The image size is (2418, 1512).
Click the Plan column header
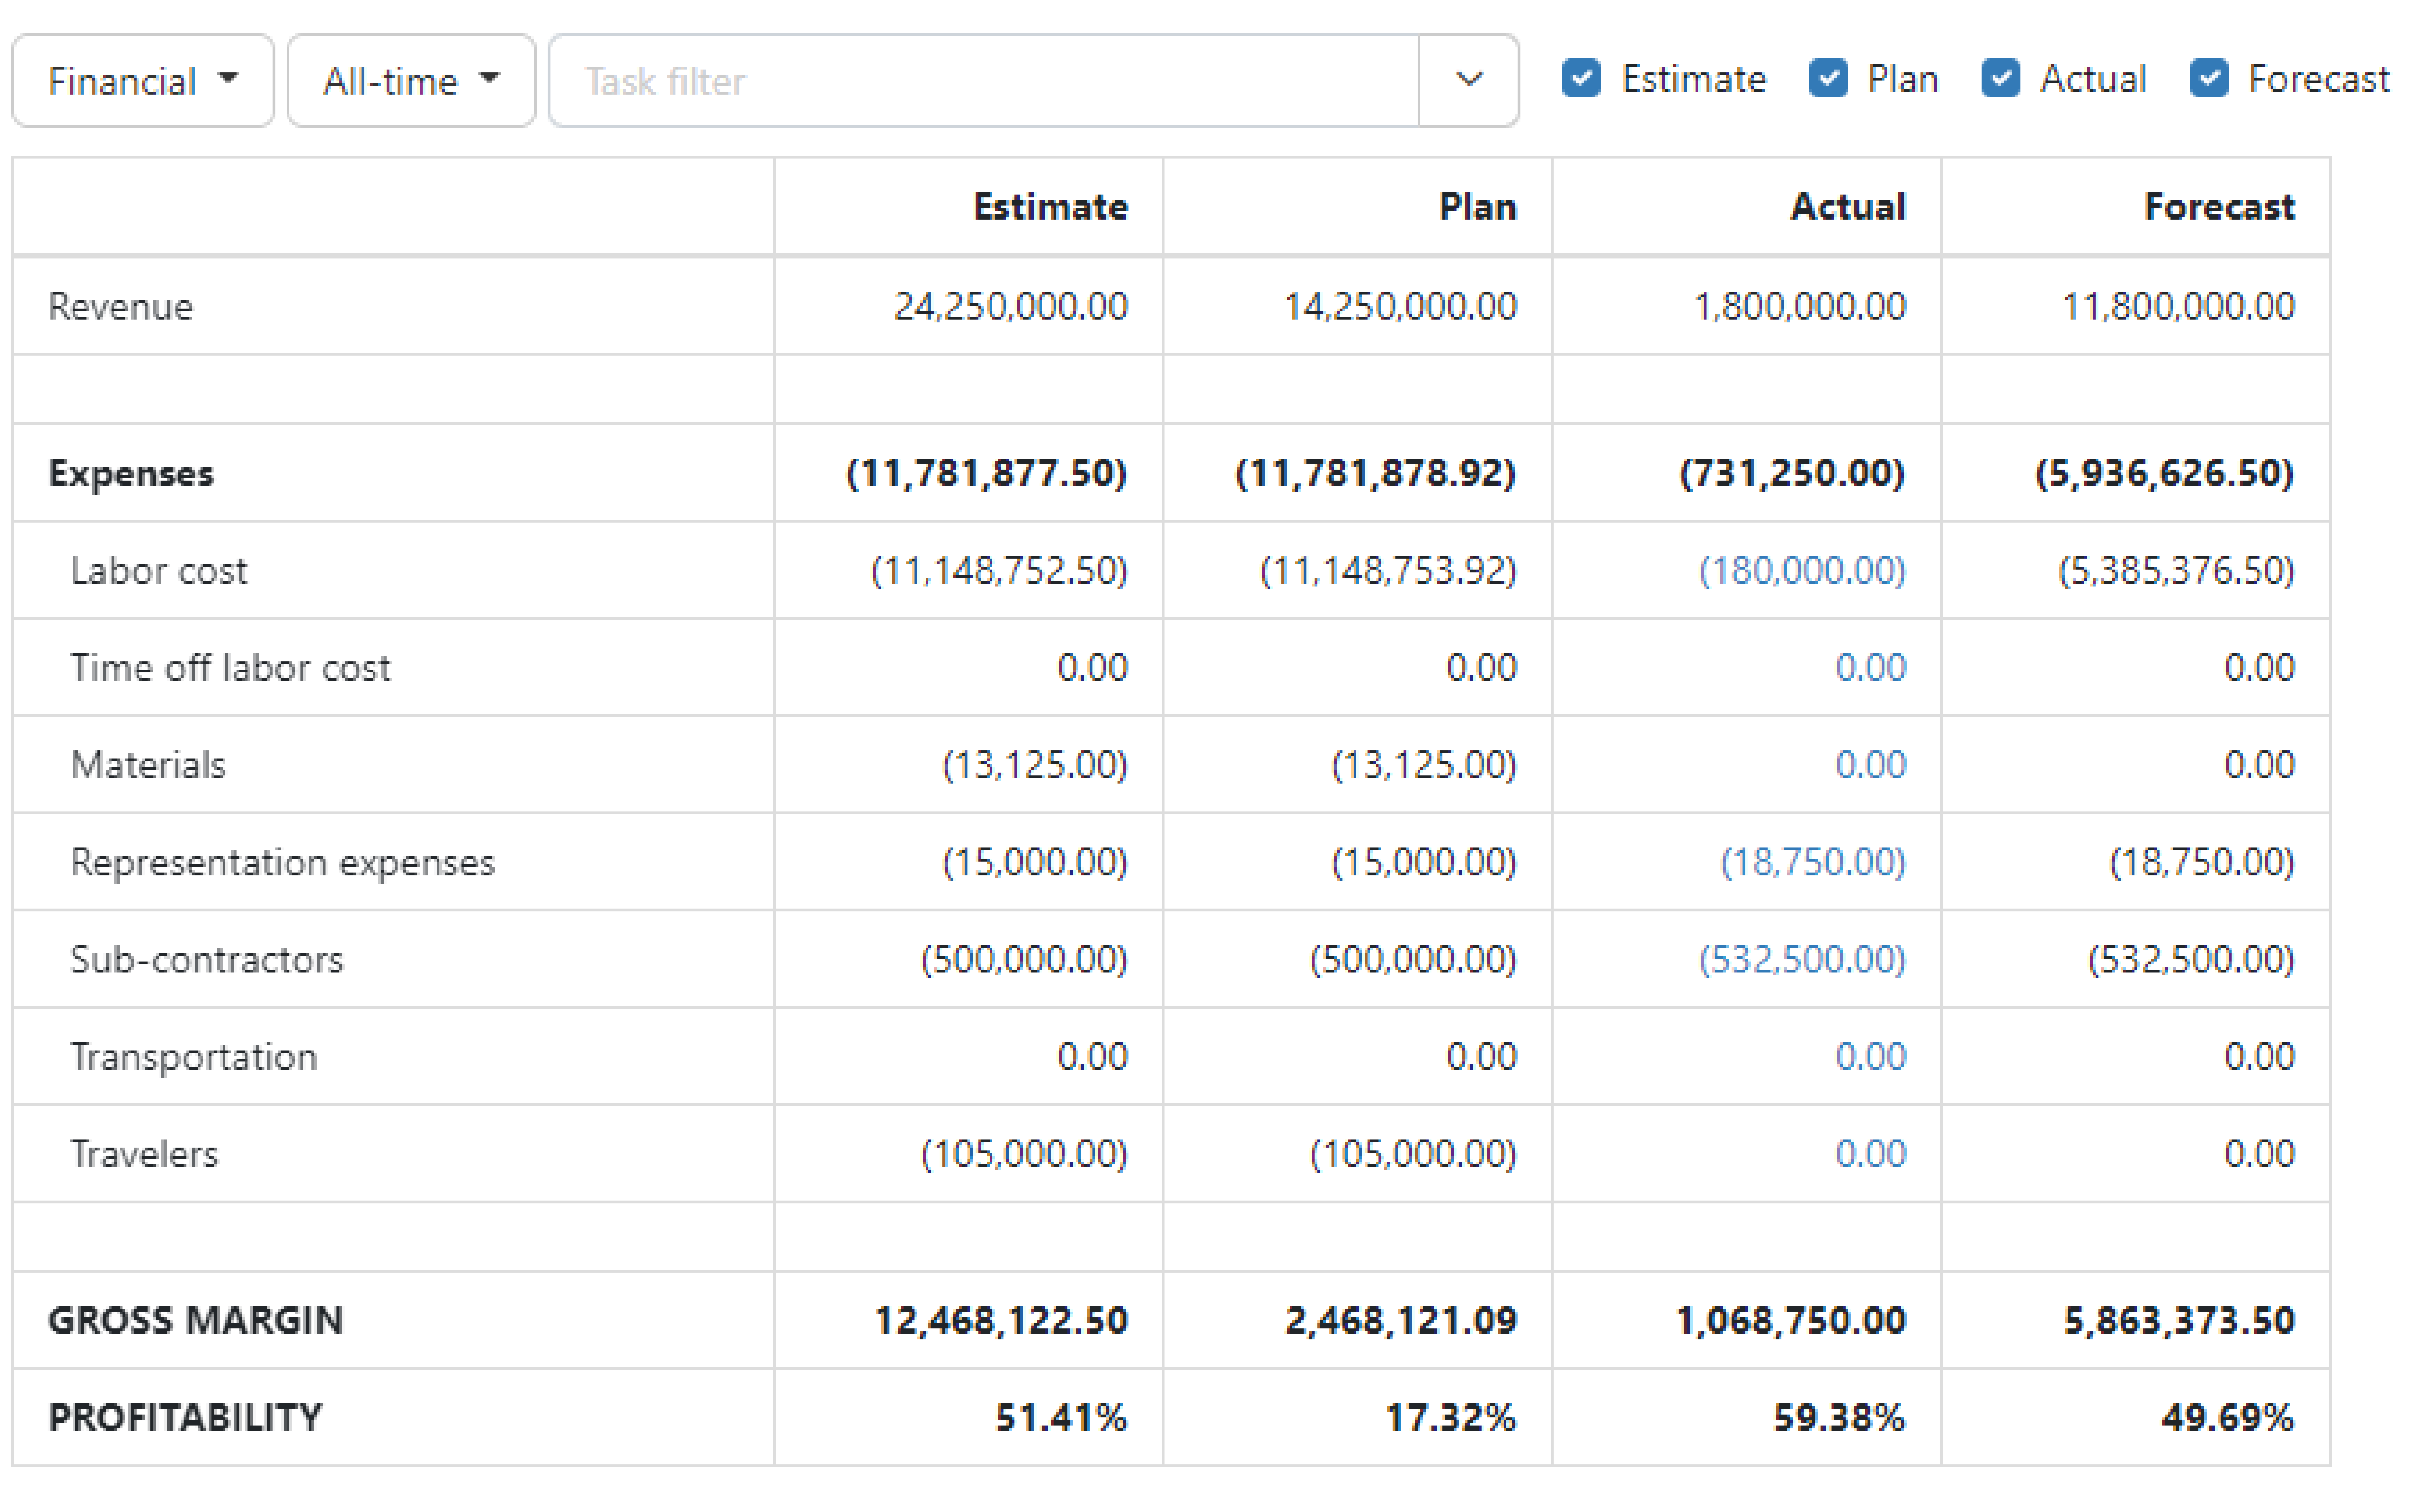click(x=1478, y=207)
